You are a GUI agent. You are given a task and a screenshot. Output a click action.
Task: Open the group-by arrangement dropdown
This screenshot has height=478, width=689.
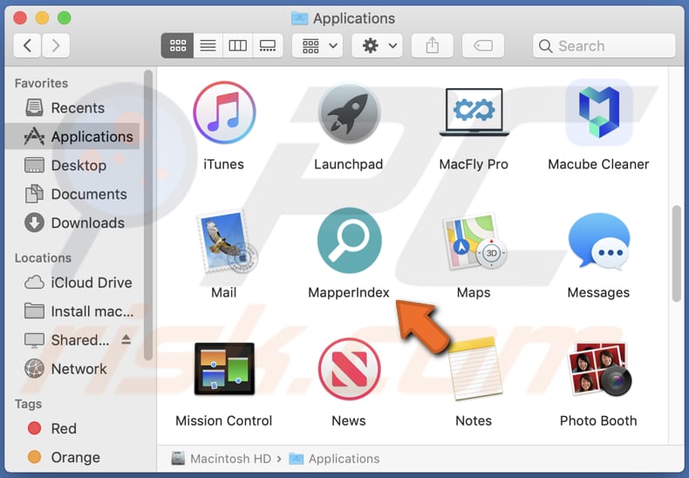click(x=319, y=45)
